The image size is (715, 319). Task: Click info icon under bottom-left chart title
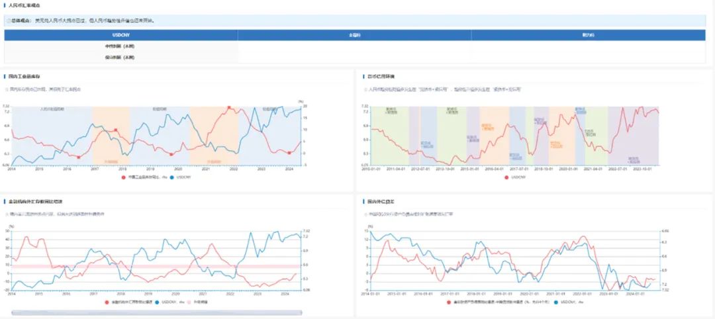7,214
